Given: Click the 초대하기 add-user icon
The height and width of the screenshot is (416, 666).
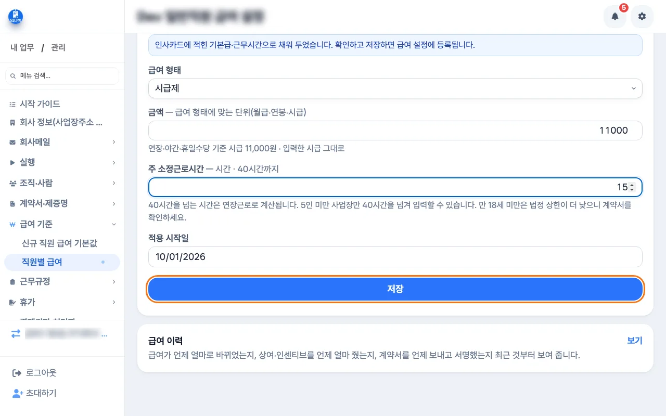Looking at the screenshot, I should click(x=17, y=393).
